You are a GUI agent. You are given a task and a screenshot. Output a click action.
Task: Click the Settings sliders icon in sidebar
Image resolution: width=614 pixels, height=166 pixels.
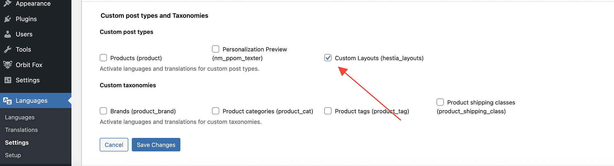click(8, 80)
